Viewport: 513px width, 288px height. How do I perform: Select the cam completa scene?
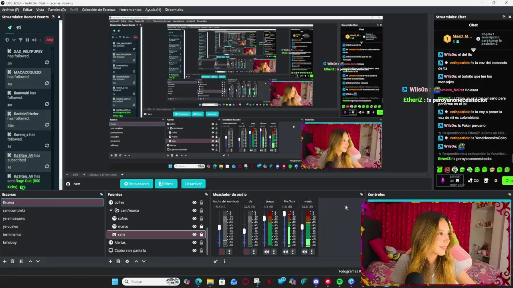click(52, 210)
